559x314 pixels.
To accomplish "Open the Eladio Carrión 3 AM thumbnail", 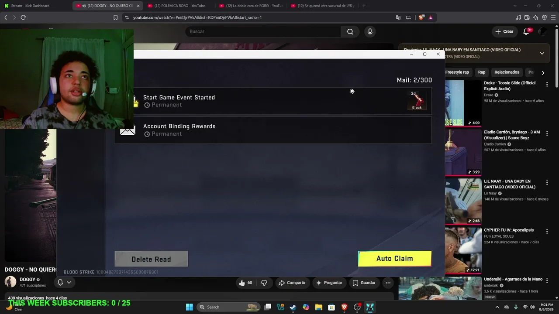I will coord(463,152).
